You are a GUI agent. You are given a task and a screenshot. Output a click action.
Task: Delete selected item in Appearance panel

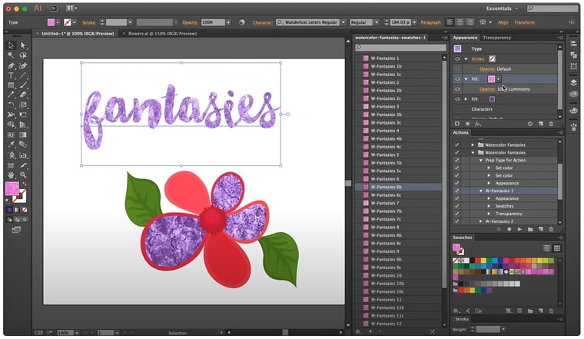click(x=551, y=123)
